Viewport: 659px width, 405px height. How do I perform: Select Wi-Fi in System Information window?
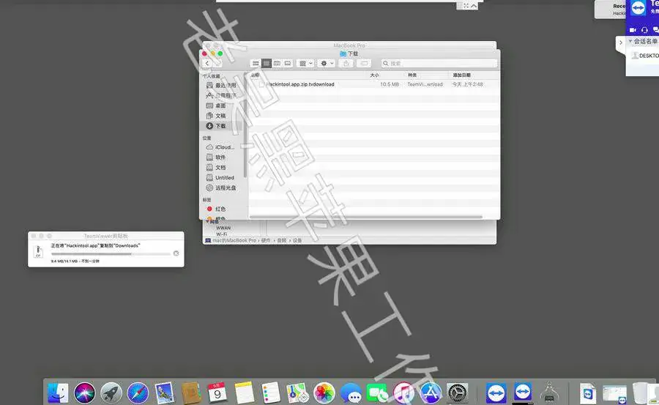tap(221, 234)
